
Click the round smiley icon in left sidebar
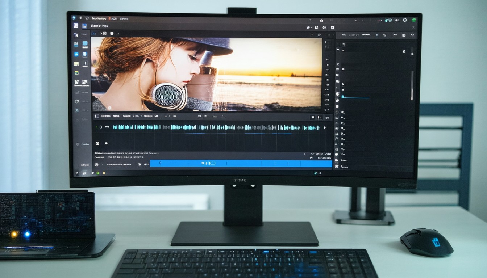(77, 102)
